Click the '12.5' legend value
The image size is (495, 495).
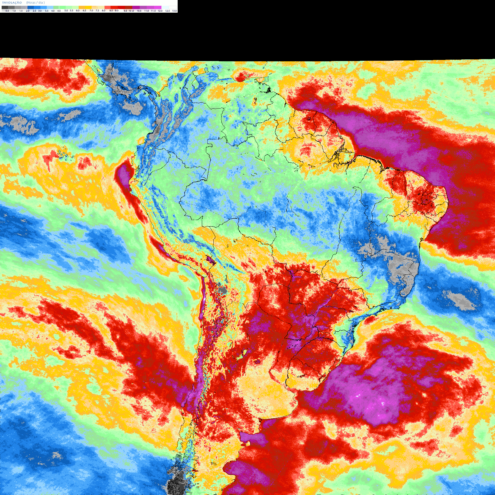point(167,11)
